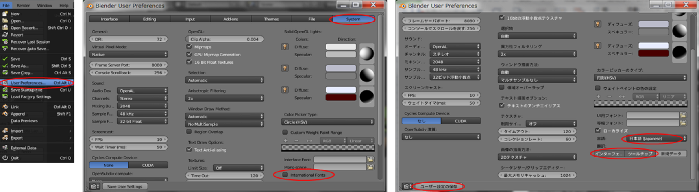The height and width of the screenshot is (192, 699).
Task: Click the folder icon beside Mono-space font
Action: point(370,167)
